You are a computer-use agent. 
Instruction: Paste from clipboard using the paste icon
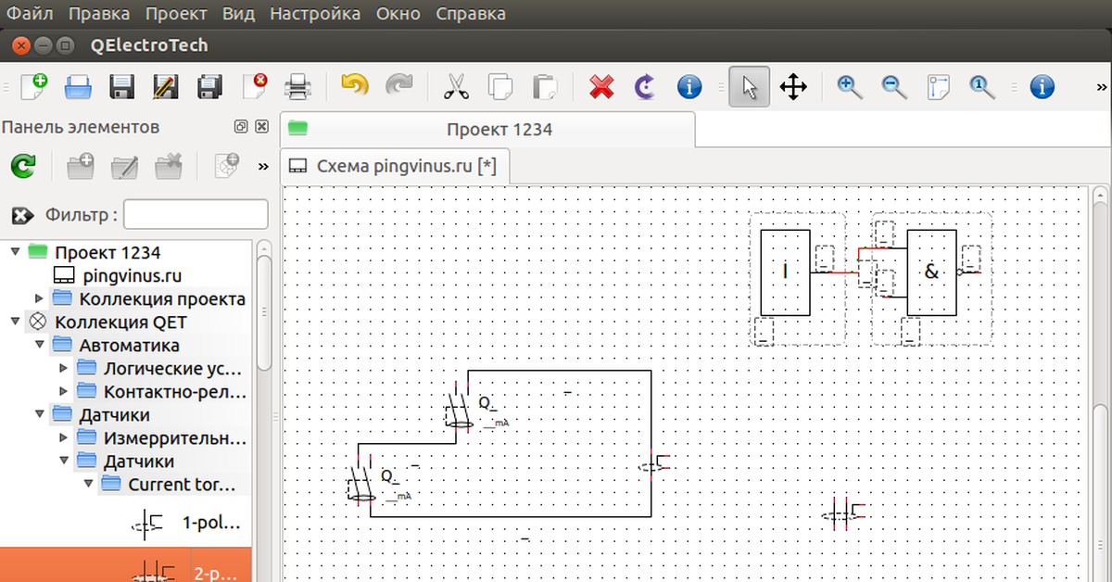pos(544,87)
